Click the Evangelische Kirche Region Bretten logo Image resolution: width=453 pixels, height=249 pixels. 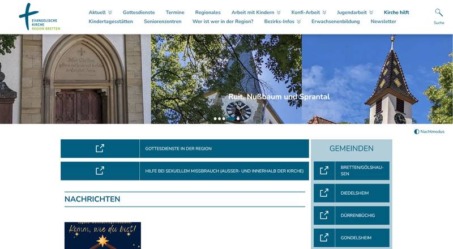pyautogui.click(x=40, y=17)
